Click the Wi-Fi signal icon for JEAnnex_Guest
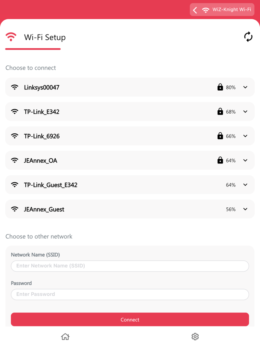The width and height of the screenshot is (260, 347). (x=14, y=209)
